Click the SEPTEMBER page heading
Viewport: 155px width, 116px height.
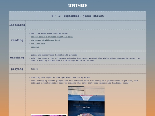(77, 5)
